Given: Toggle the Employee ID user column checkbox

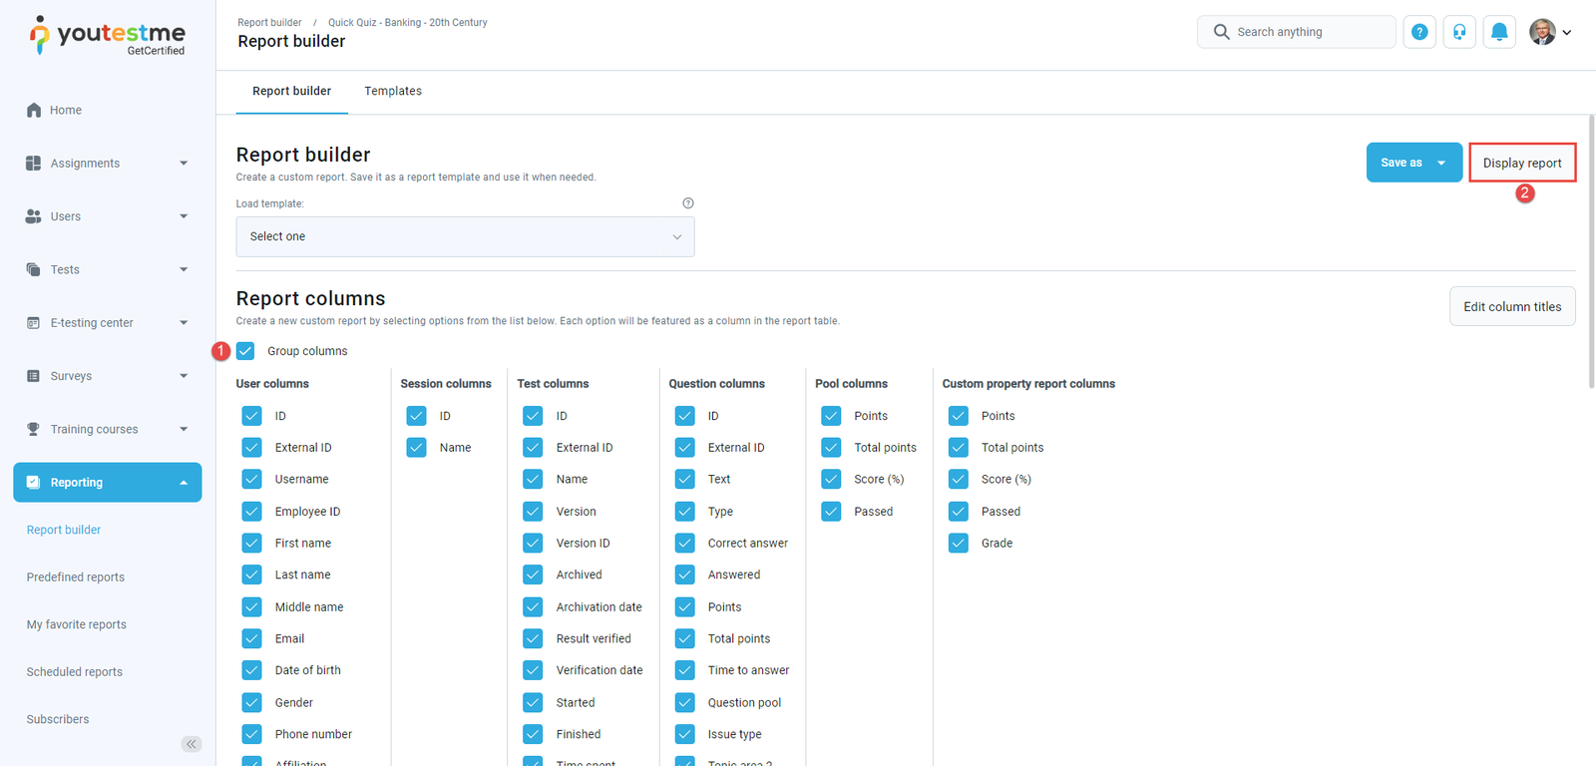Looking at the screenshot, I should tap(252, 512).
